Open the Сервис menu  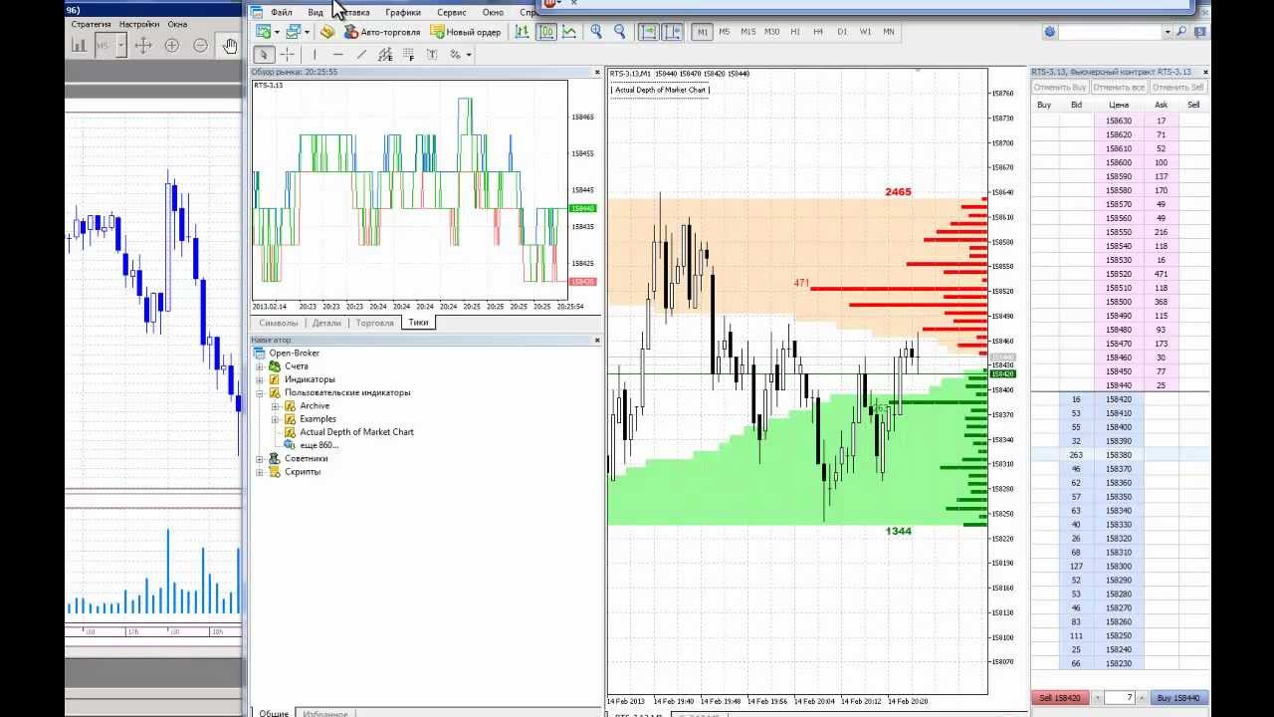[x=452, y=12]
